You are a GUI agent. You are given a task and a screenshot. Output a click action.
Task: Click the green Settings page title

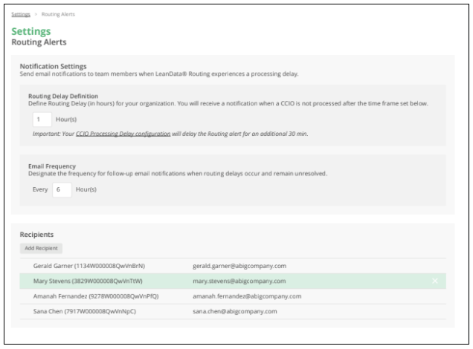tap(31, 31)
